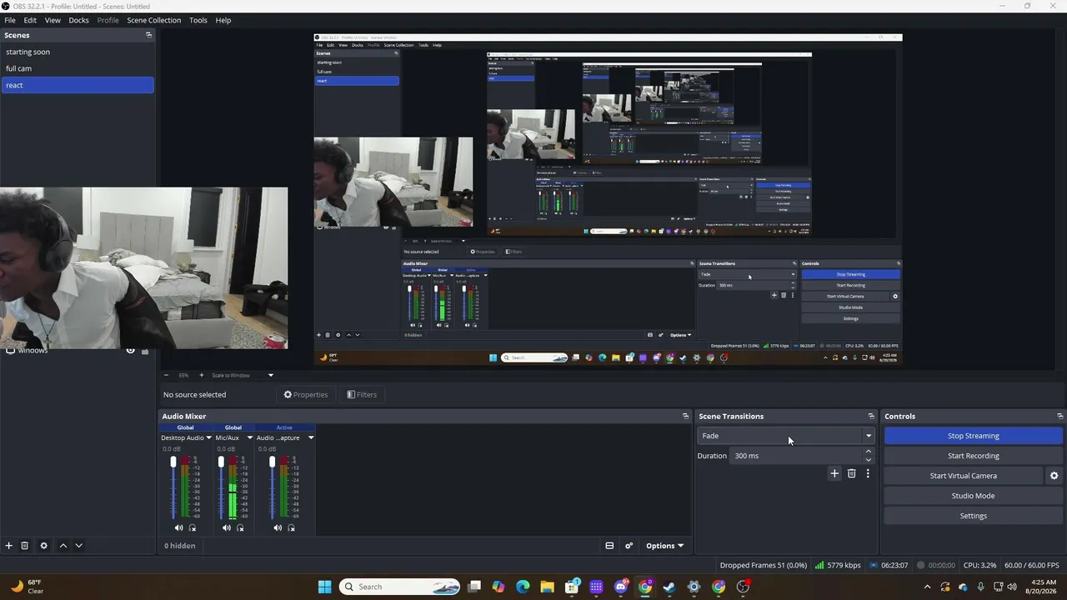Zoom in the preview plus icon
Viewport: 1067px width, 600px height.
click(201, 375)
